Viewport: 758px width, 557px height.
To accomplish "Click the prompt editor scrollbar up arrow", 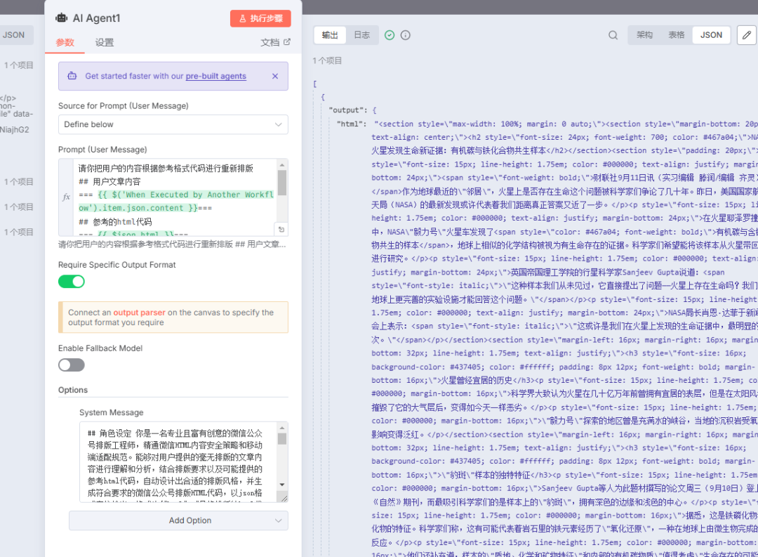I will pos(282,165).
